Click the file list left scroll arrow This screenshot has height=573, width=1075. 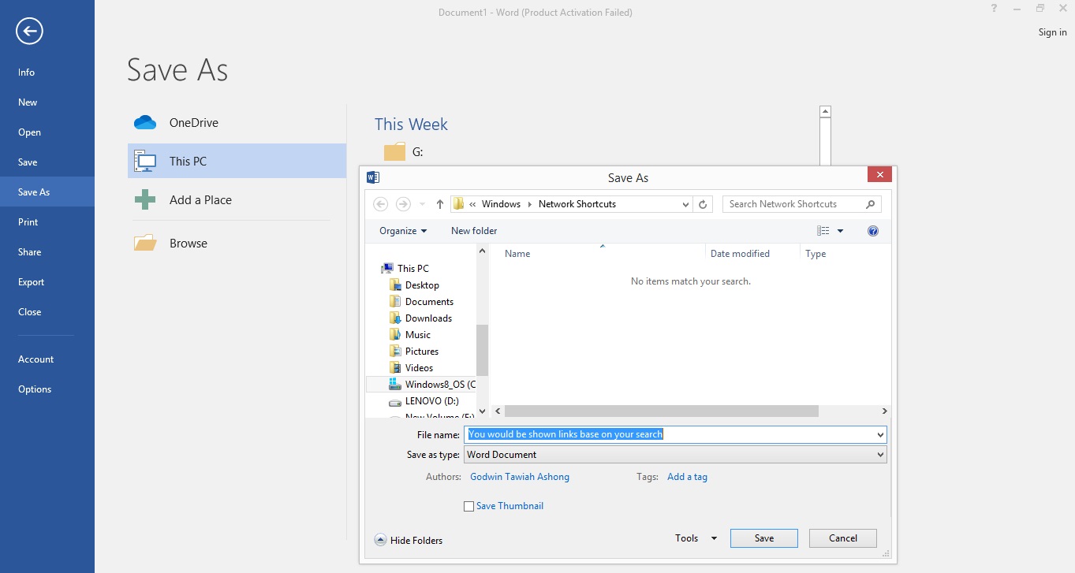(497, 411)
